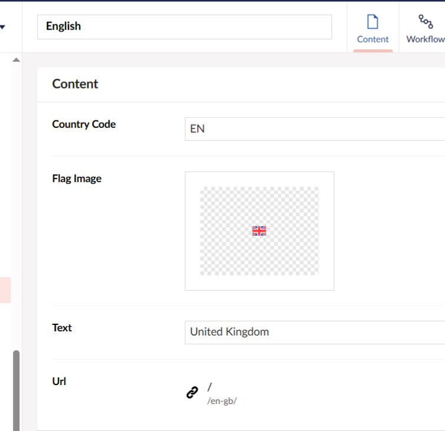Click the scroll-up arrow on left panel
The height and width of the screenshot is (431, 445).
coord(16,60)
